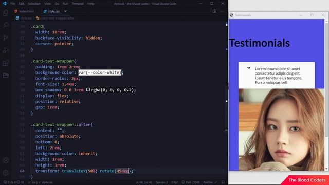Click '45deg' inside rotate function
This screenshot has height=185, width=329.
(122, 171)
